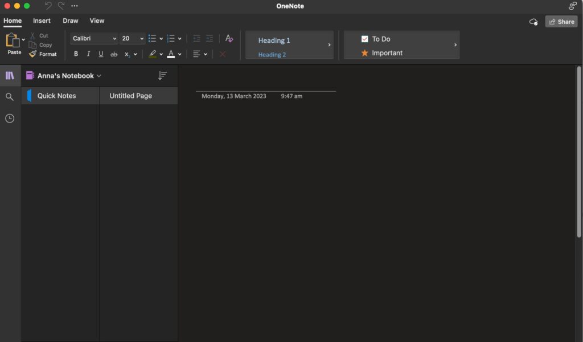Check the To Do tag checkbox
This screenshot has height=342, width=583.
coord(365,39)
